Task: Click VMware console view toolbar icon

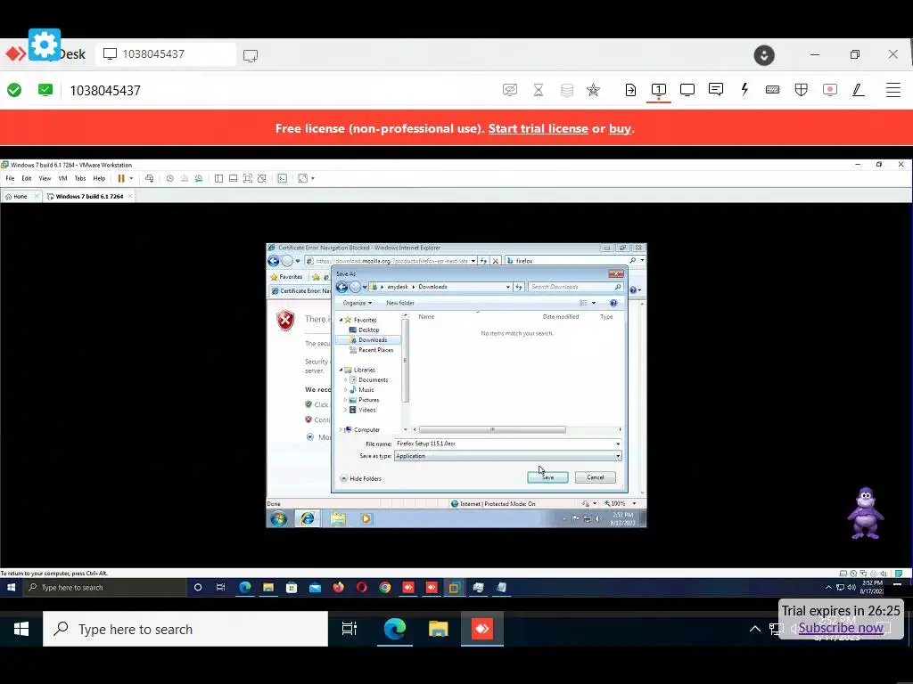Action: pos(283,178)
